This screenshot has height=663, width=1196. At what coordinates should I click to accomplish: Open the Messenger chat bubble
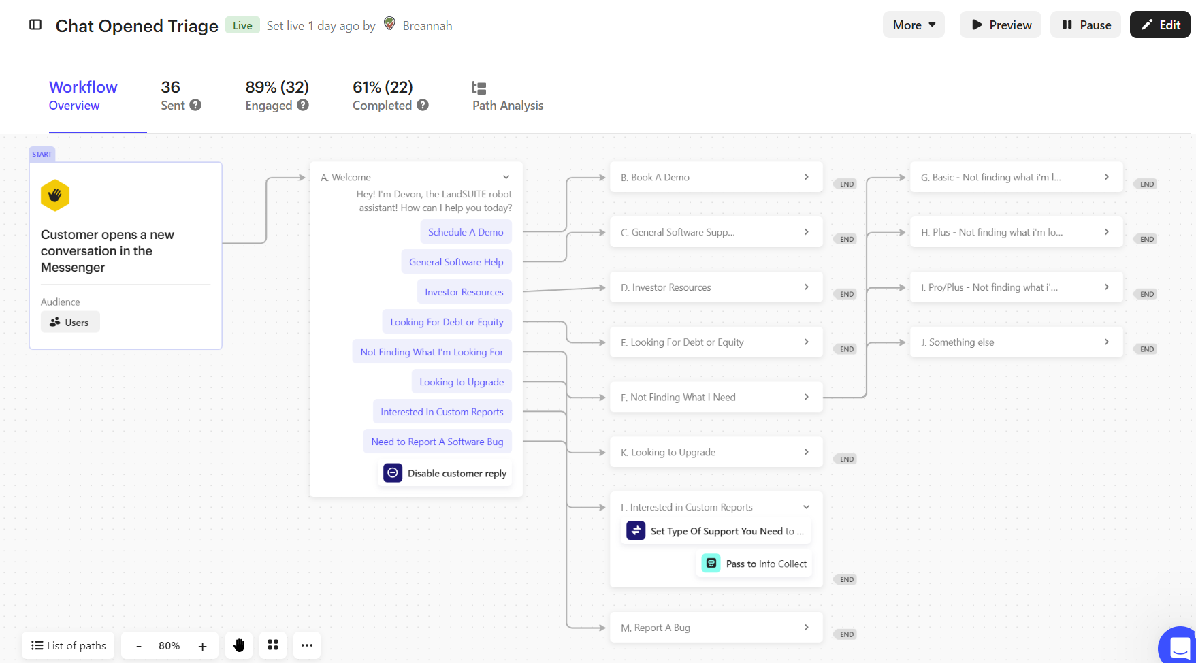[1178, 645]
